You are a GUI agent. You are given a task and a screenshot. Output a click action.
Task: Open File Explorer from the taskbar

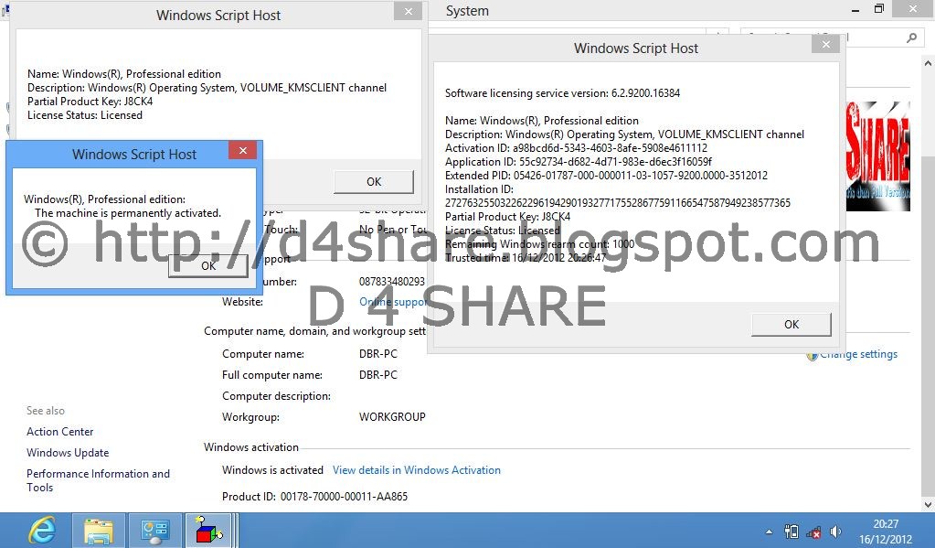pyautogui.click(x=99, y=530)
